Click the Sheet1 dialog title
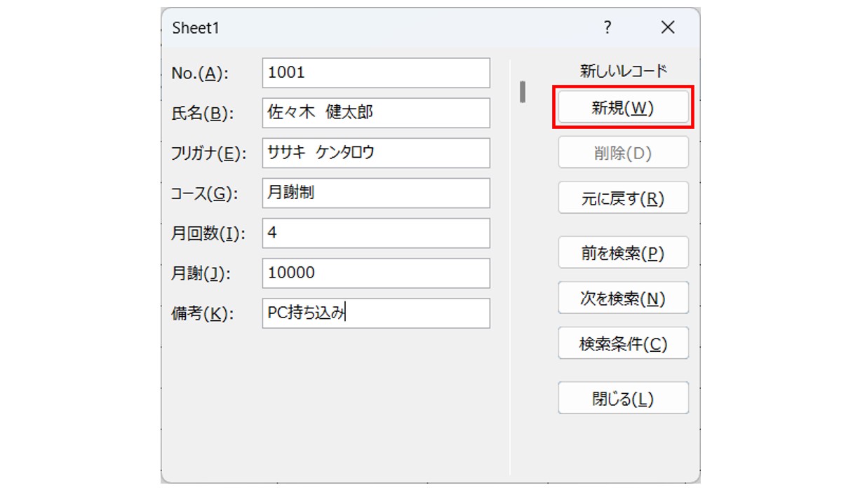Image resolution: width=860 pixels, height=492 pixels. pos(196,28)
